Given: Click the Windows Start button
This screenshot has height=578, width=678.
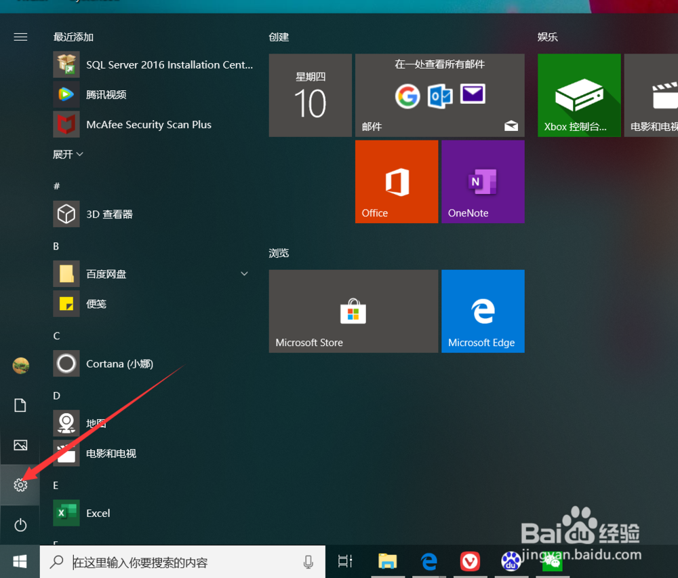Looking at the screenshot, I should [20, 562].
